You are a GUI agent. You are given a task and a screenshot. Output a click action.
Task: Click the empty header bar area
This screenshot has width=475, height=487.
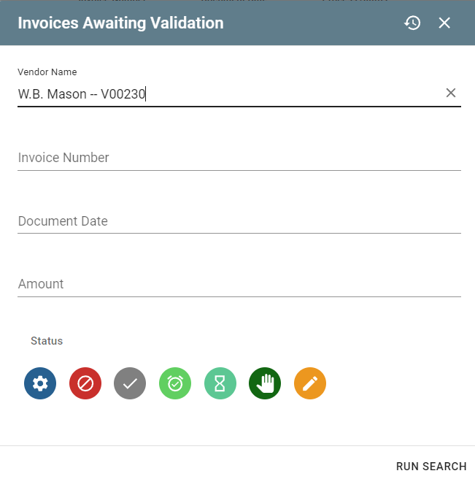(314, 23)
